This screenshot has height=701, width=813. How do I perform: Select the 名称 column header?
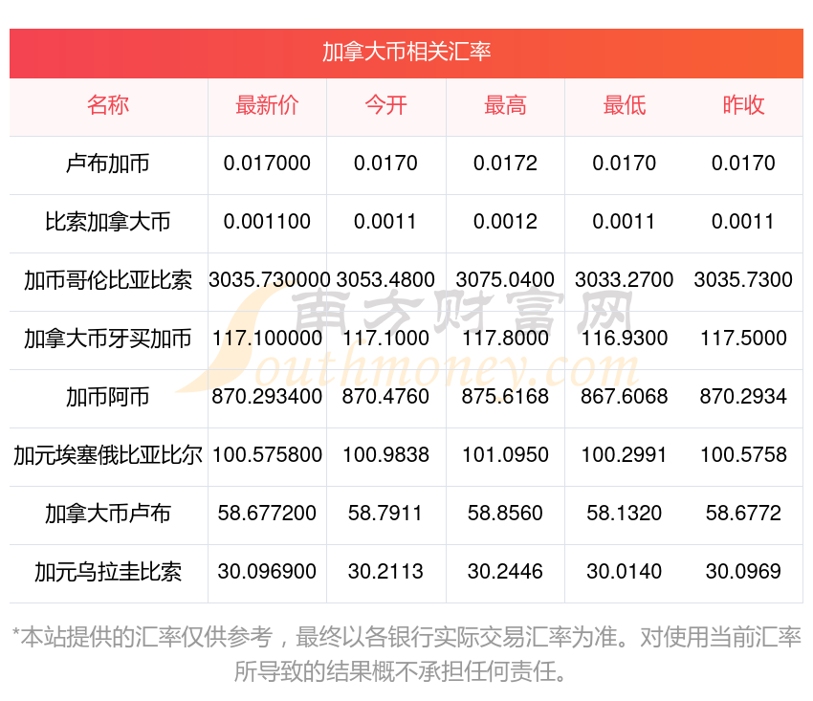tap(108, 105)
